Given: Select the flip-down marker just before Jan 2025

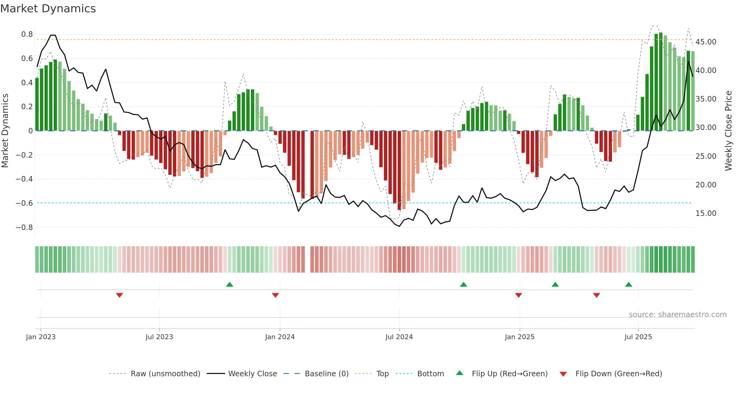Looking at the screenshot, I should point(519,295).
